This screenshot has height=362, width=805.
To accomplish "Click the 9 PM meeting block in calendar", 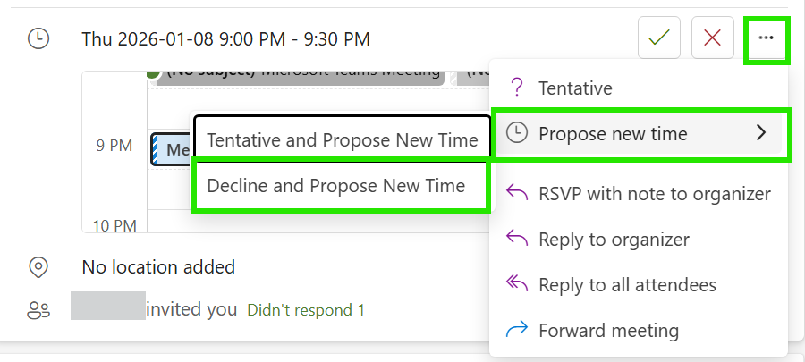I will pyautogui.click(x=172, y=149).
